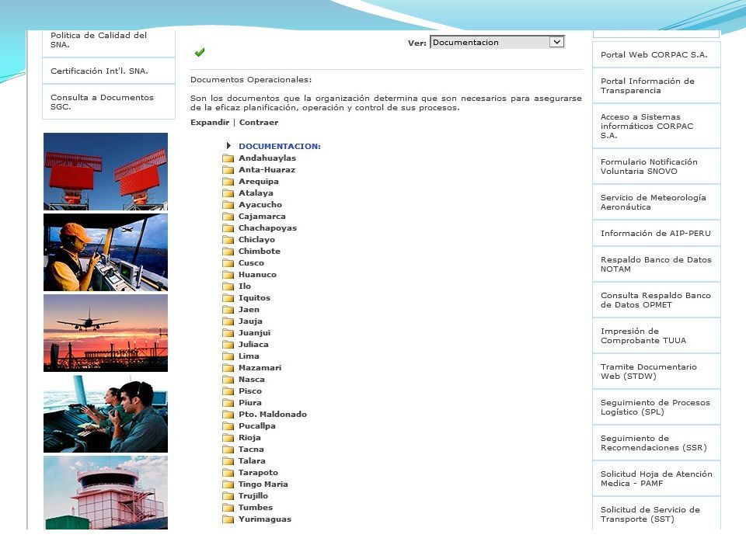
Task: Open the Lima folder icon
Action: tap(228, 356)
